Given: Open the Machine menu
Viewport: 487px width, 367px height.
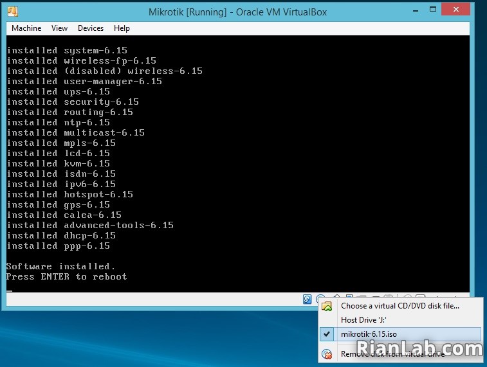Looking at the screenshot, I should point(26,28).
